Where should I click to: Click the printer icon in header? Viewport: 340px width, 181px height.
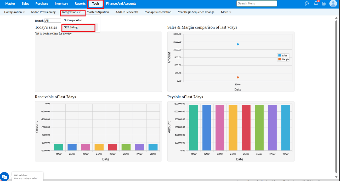coord(324,4)
